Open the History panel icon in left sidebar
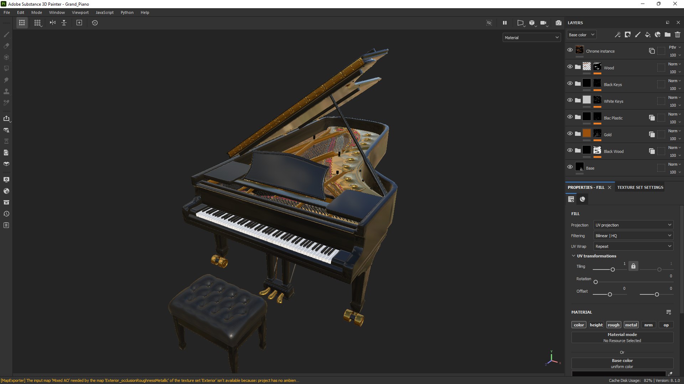 tap(6, 214)
